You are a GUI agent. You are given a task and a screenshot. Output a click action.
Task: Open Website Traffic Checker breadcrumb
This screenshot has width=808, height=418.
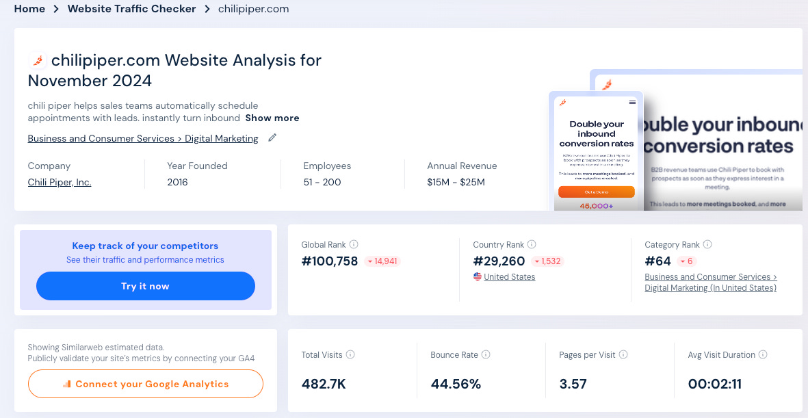(131, 9)
